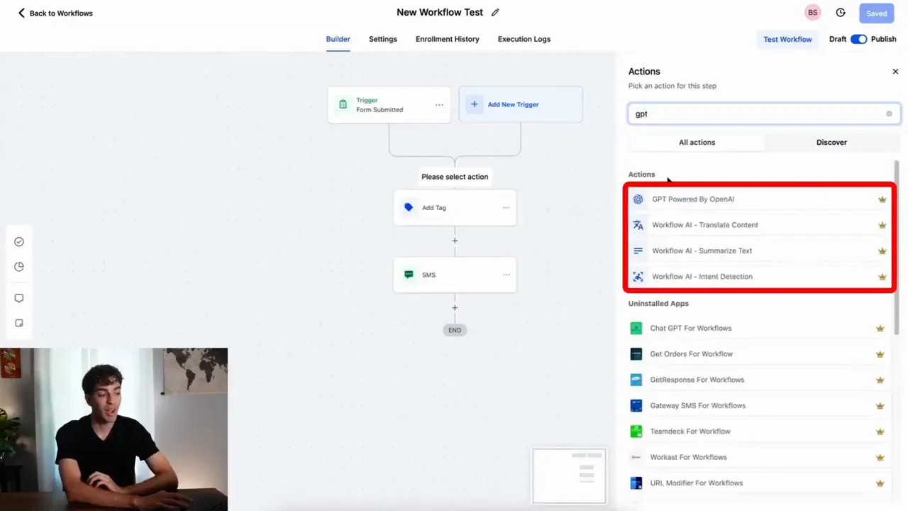Click the Please select action label

pos(455,177)
